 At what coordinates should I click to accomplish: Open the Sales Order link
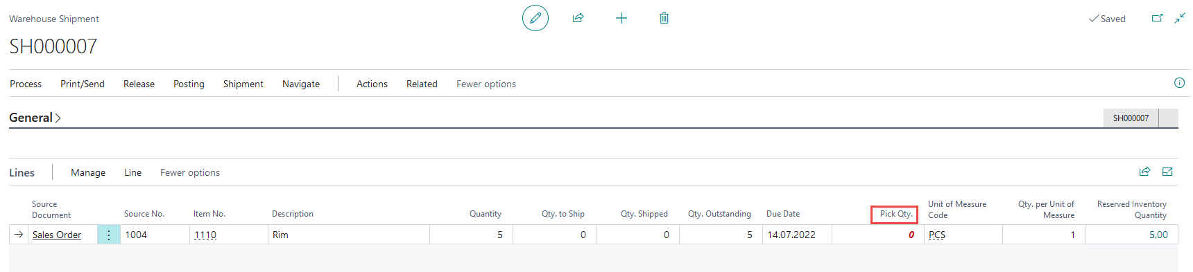(57, 235)
